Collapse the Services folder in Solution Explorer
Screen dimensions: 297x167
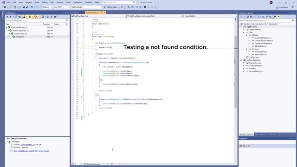246,49
